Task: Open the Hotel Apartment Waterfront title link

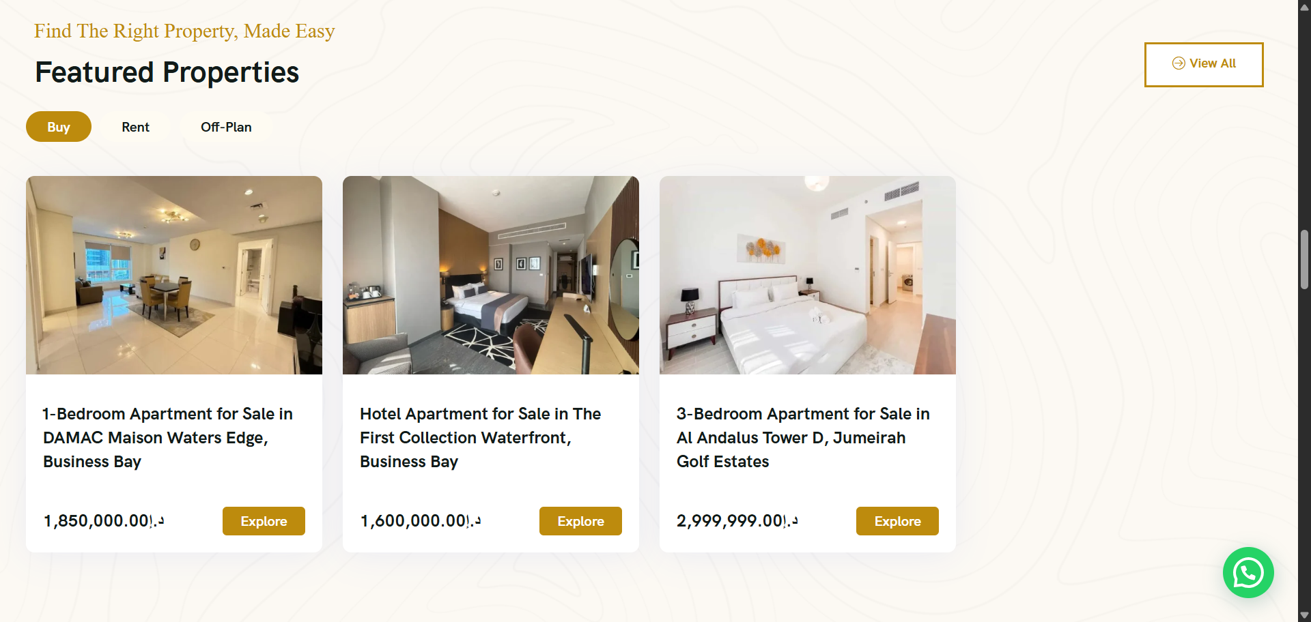Action: pos(481,438)
